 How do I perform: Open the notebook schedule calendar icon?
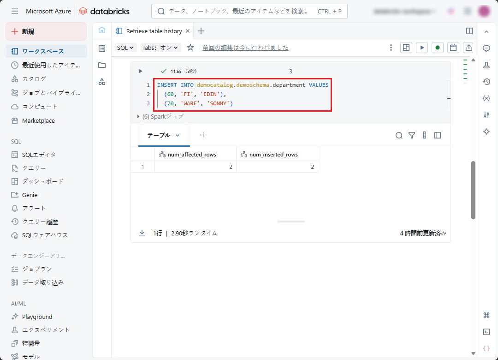pos(453,48)
